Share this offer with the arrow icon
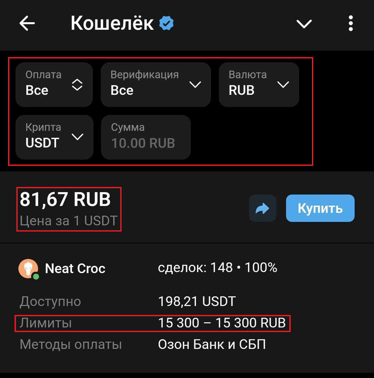The width and height of the screenshot is (374, 378). [x=263, y=208]
